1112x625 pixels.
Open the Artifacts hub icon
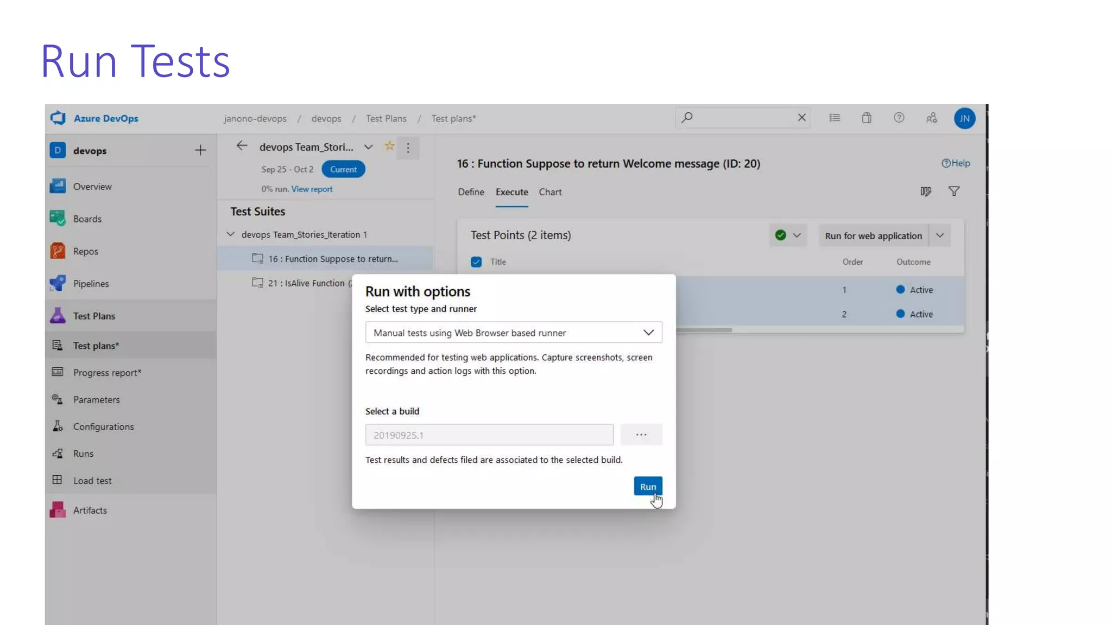click(x=58, y=510)
